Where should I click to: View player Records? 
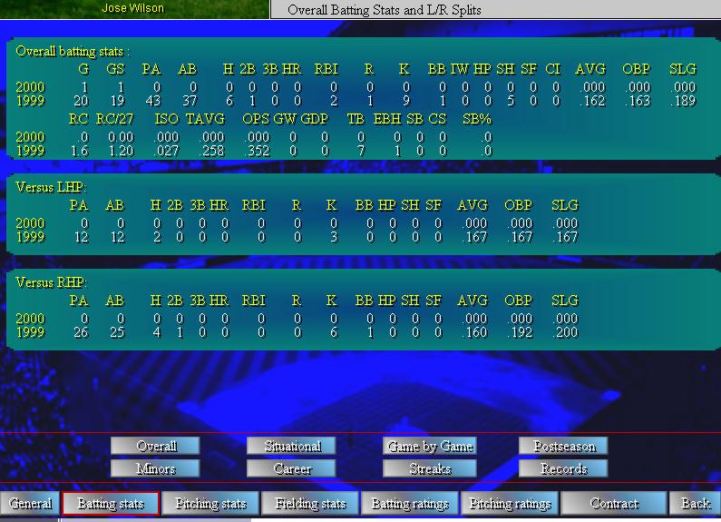[564, 468]
